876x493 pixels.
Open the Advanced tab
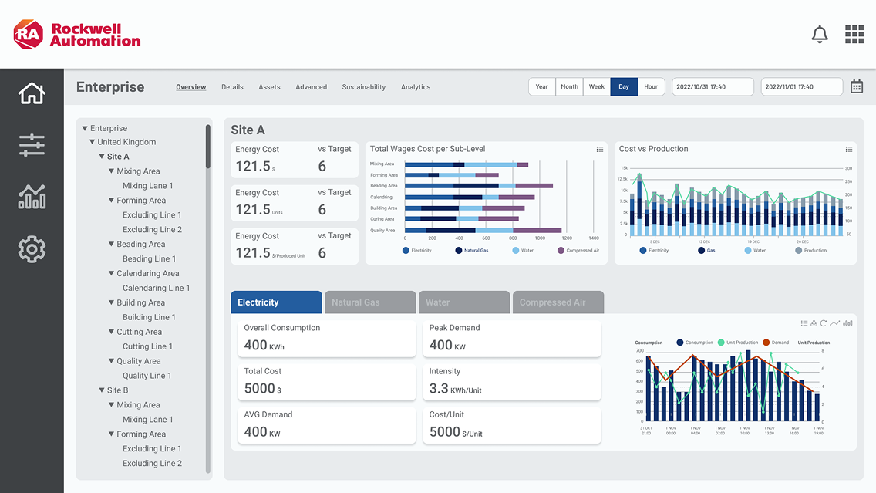[x=312, y=87]
